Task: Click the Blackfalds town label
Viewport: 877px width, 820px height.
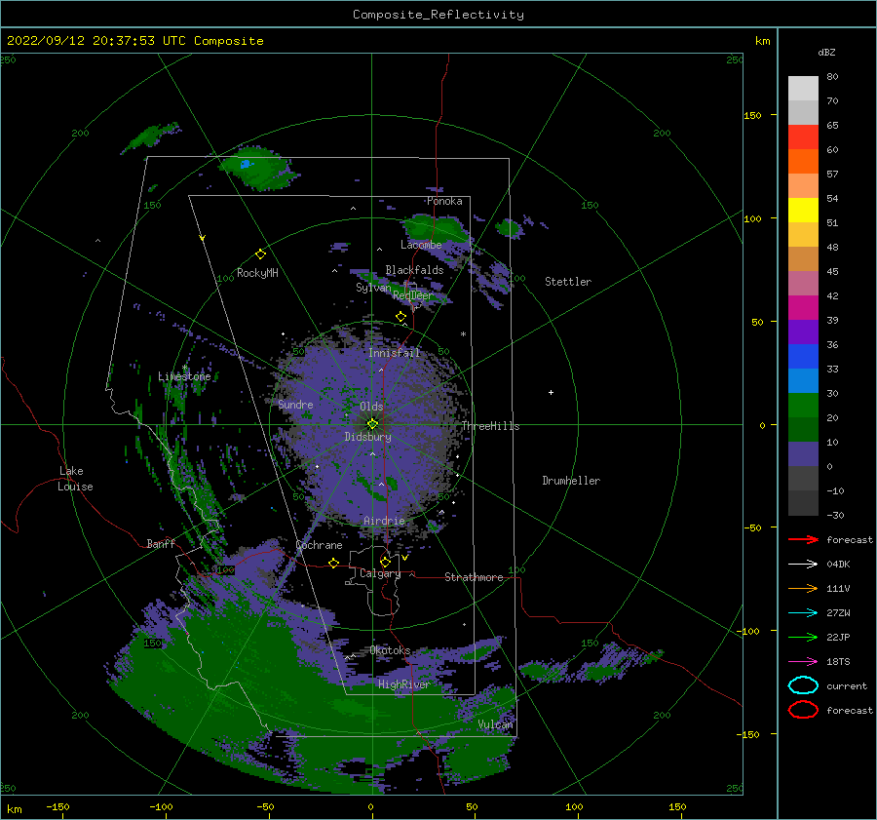Action: click(414, 270)
